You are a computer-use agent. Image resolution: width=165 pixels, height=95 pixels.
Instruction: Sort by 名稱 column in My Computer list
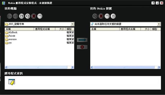(19, 29)
